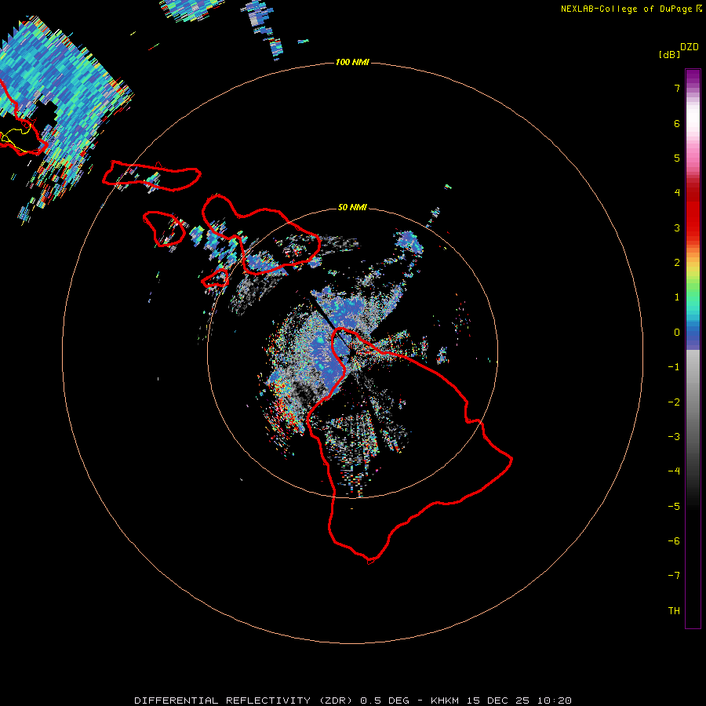The width and height of the screenshot is (706, 706).
Task: Click the 2 value on color scale
Action: pyautogui.click(x=677, y=263)
